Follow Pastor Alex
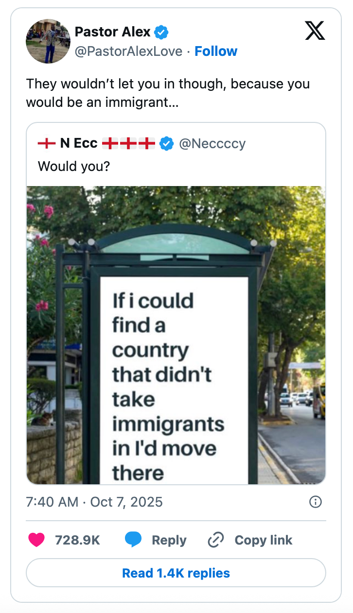 click(x=216, y=51)
